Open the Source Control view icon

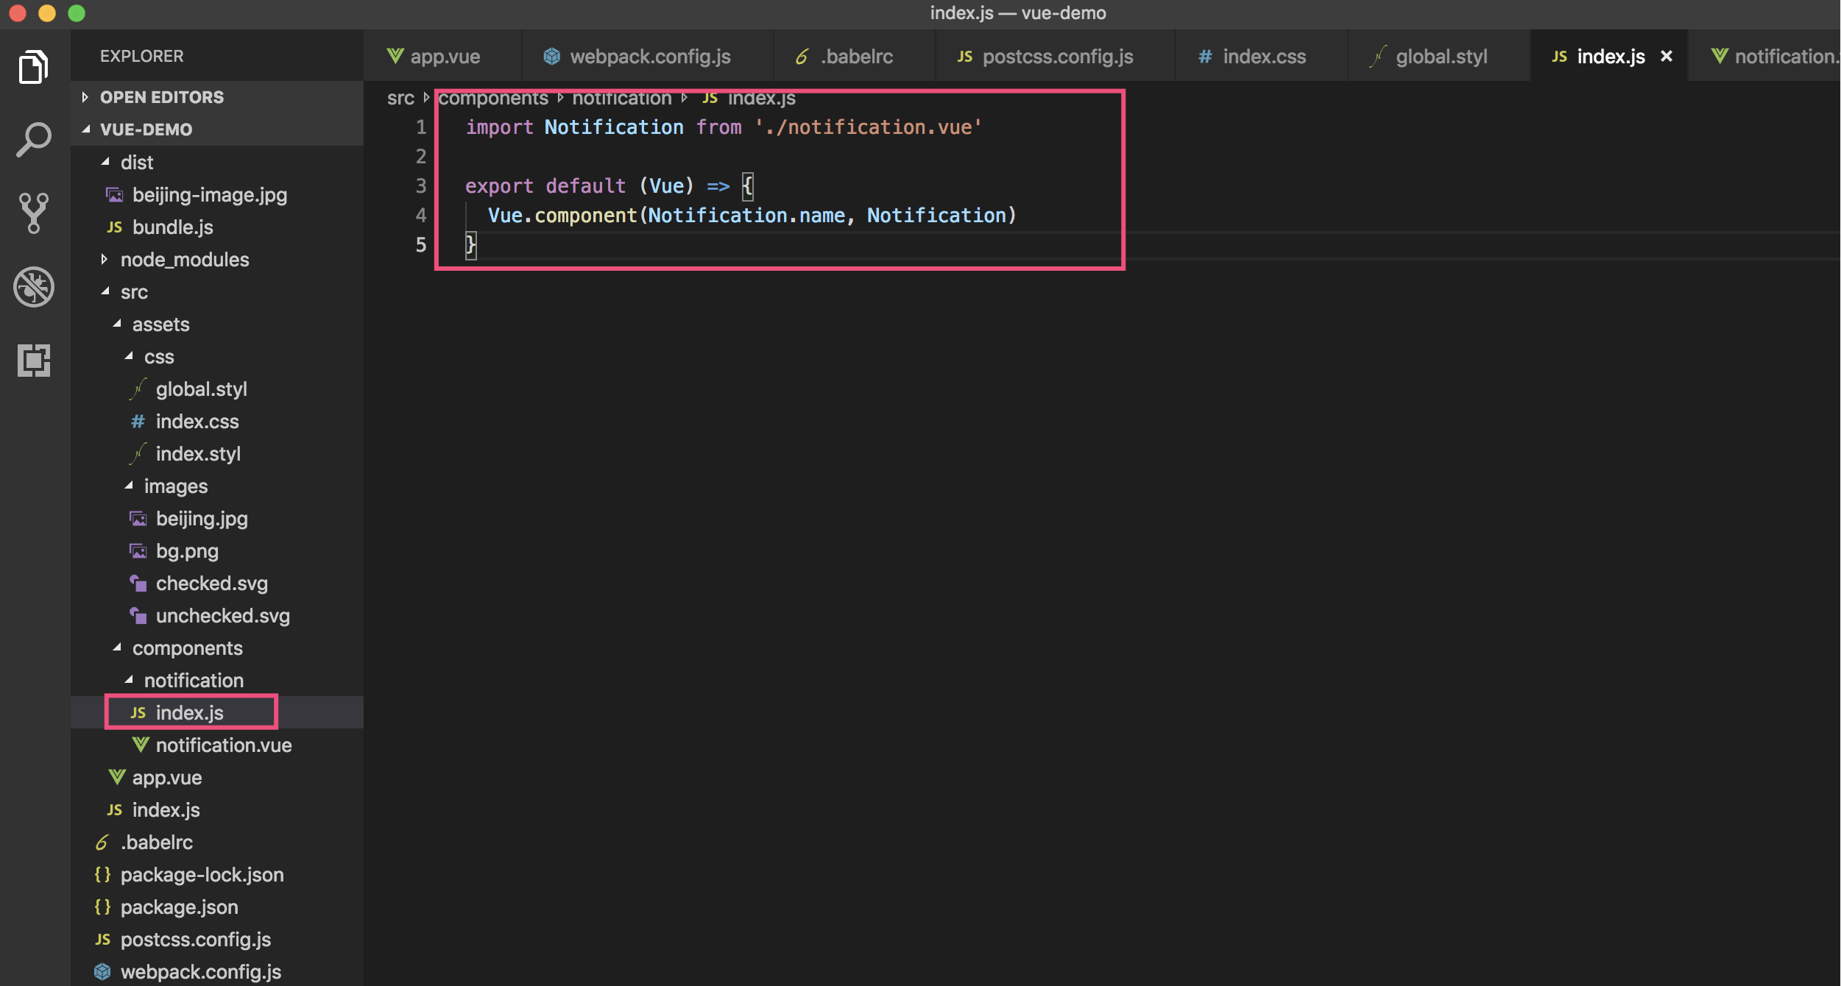point(33,213)
